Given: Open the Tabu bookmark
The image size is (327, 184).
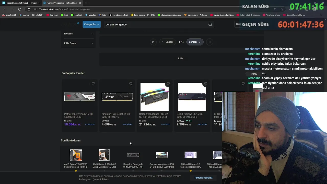Looking at the screenshot, I should click(102, 15).
